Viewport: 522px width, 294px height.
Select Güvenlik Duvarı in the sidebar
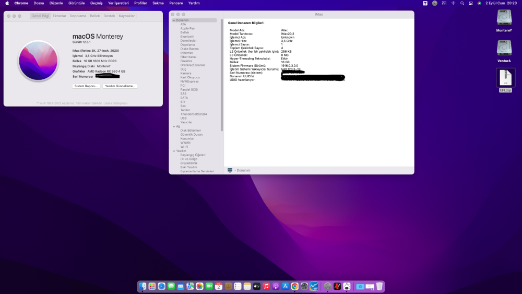click(x=192, y=135)
